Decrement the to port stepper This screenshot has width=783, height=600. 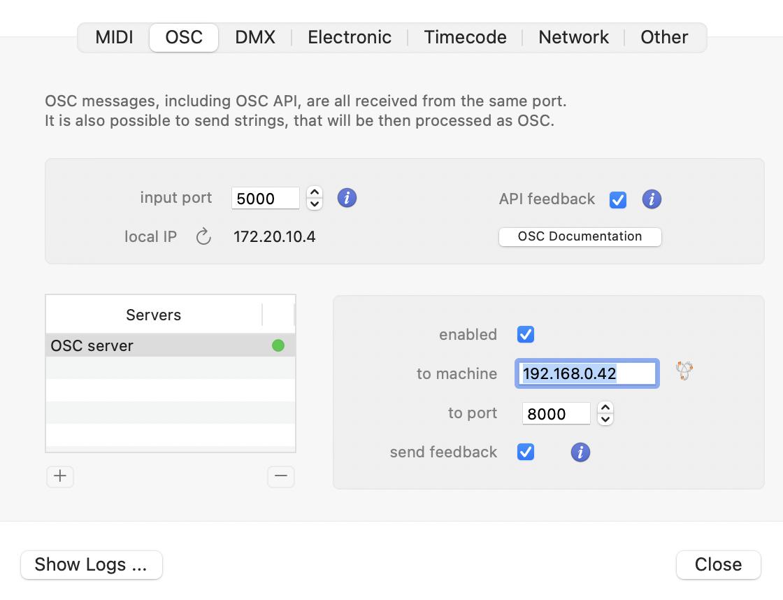[x=605, y=420]
